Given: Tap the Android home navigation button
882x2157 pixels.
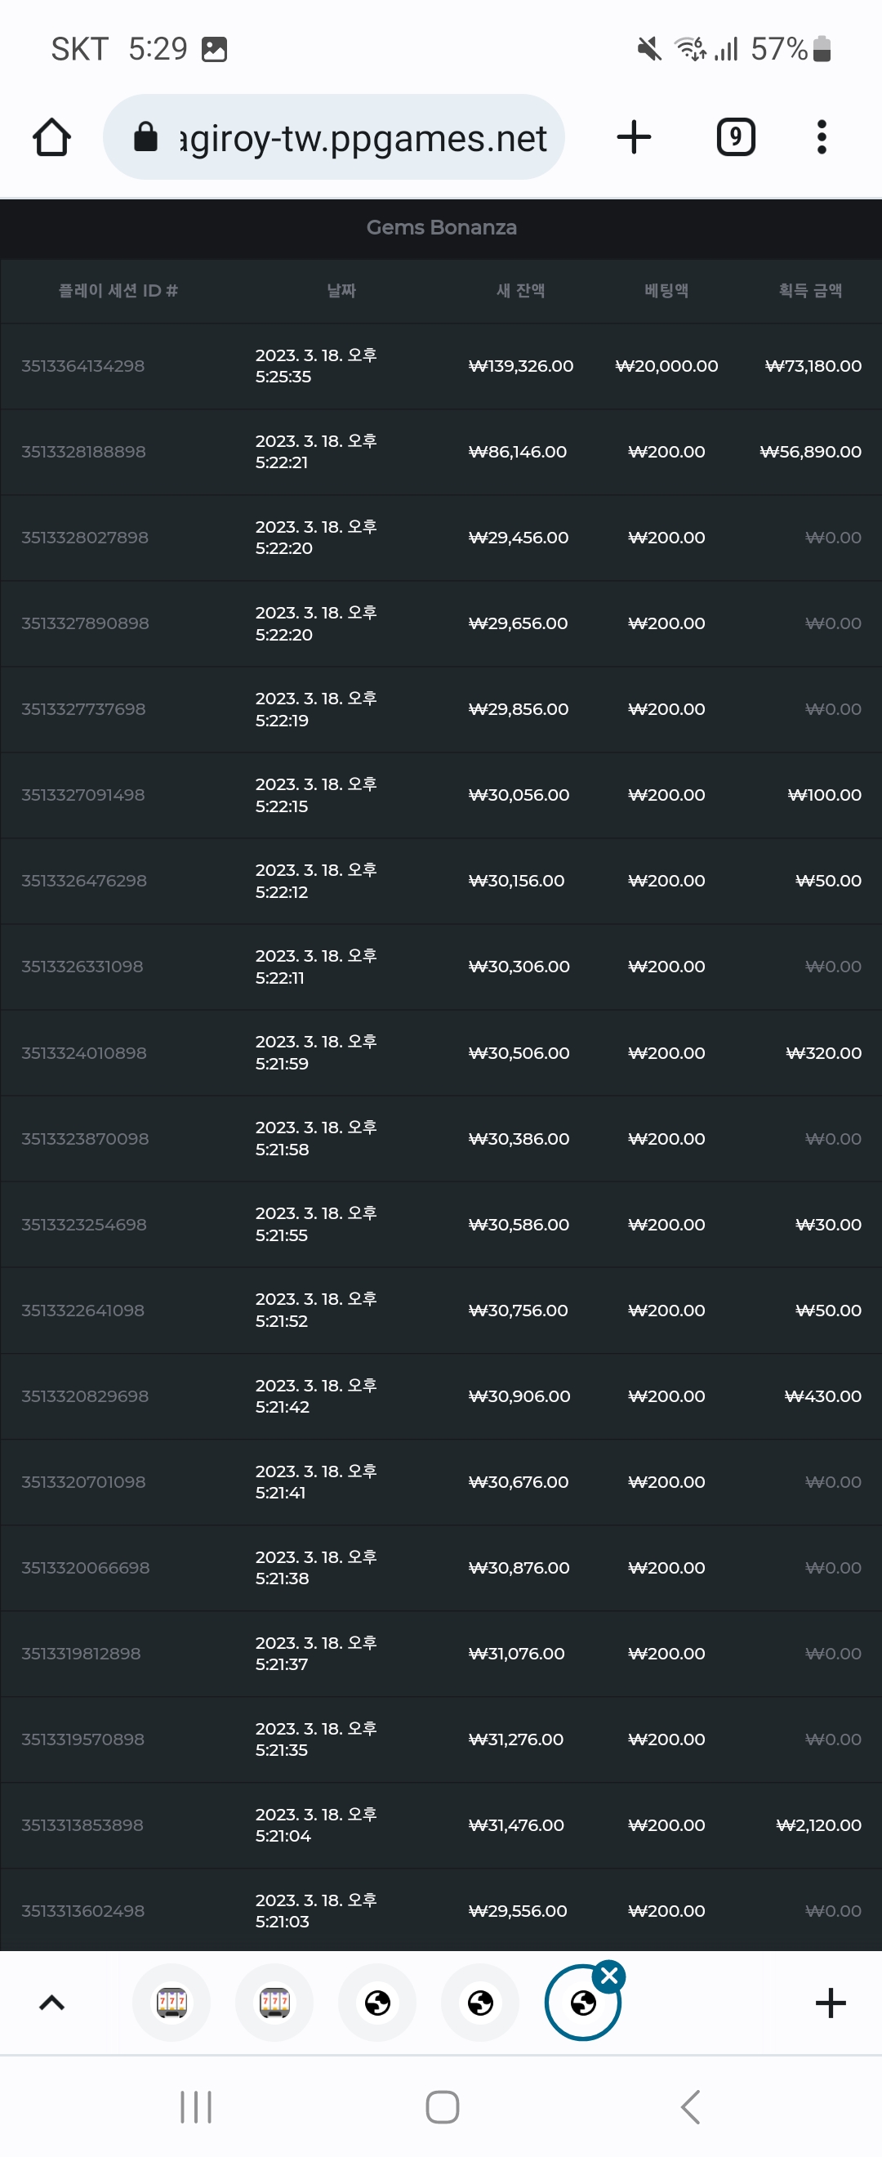Looking at the screenshot, I should (442, 2107).
